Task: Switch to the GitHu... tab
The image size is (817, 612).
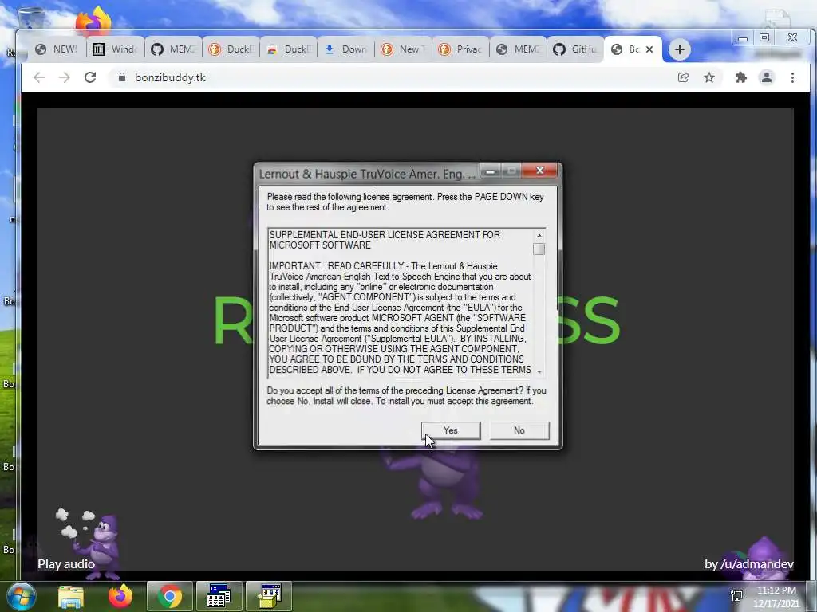Action: 574,49
